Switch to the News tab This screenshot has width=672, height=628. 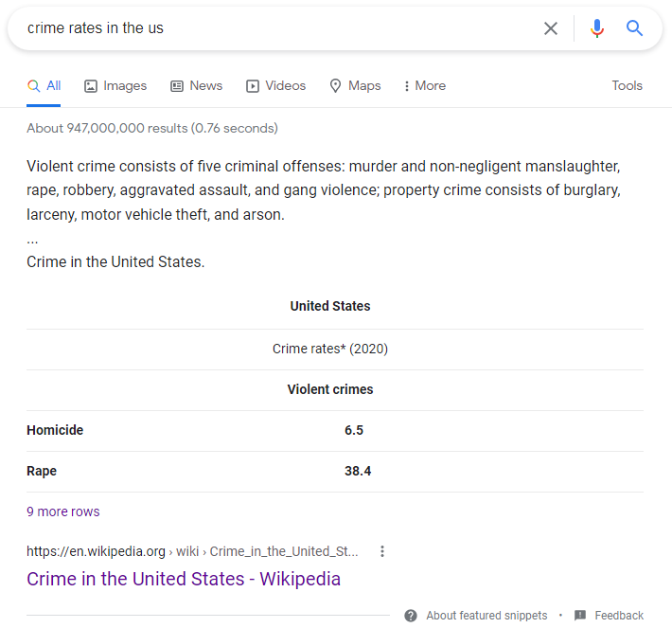[x=196, y=85]
